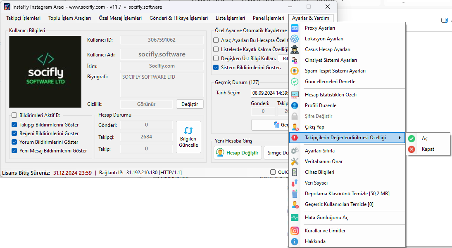Click the Hata Günlüğünü Aç icon
This screenshot has width=452, height=248.
point(295,218)
